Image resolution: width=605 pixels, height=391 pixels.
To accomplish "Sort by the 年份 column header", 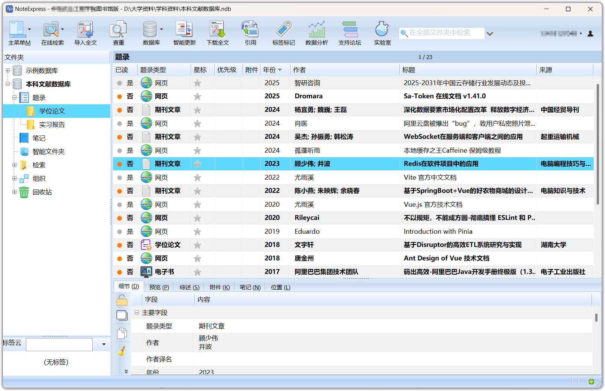I will 275,70.
